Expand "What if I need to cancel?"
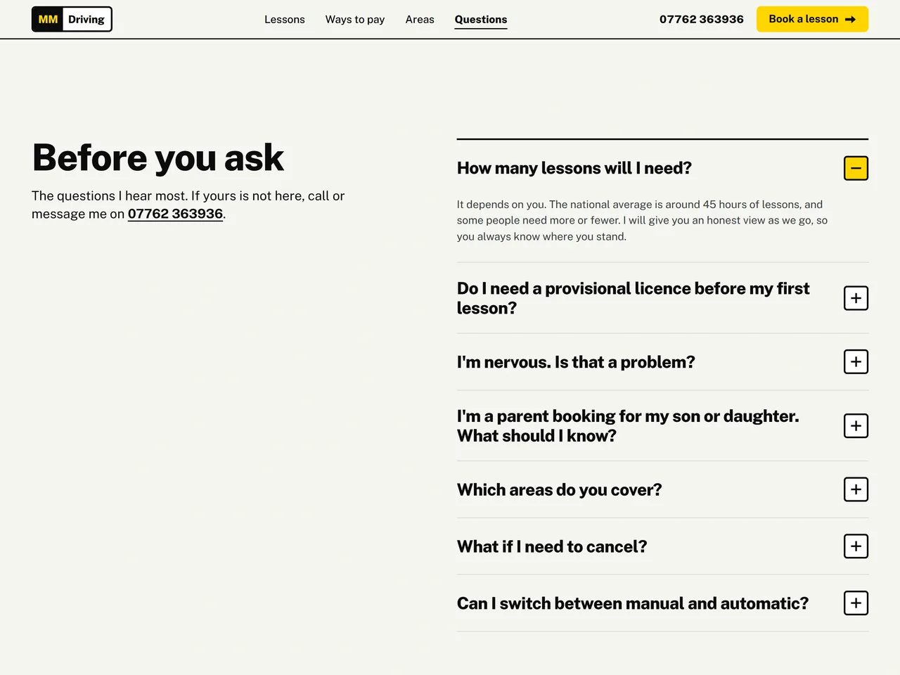This screenshot has width=900, height=675. (x=552, y=546)
